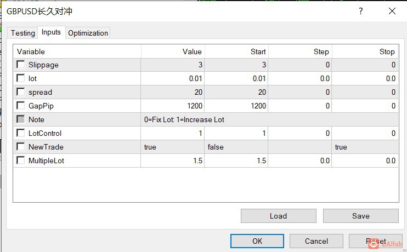The height and width of the screenshot is (252, 407).
Task: Click the Slippage variable name
Action: (43, 65)
